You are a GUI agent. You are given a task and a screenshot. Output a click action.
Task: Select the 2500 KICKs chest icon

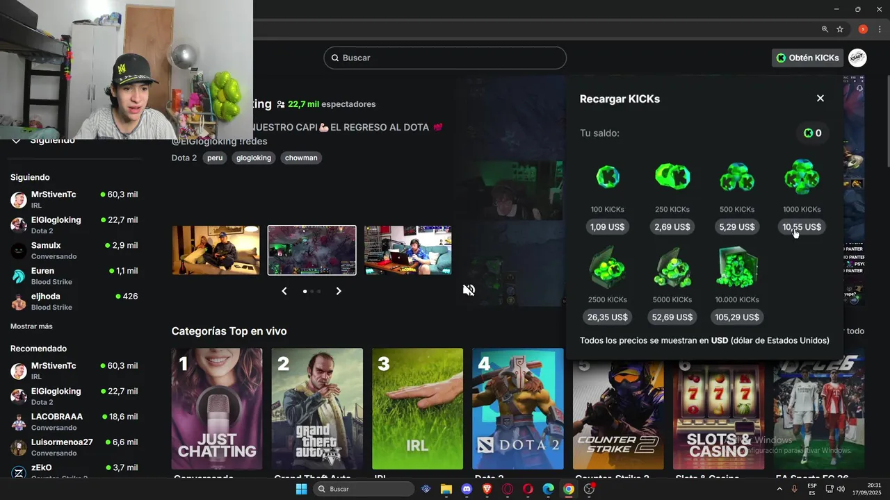[608, 267]
